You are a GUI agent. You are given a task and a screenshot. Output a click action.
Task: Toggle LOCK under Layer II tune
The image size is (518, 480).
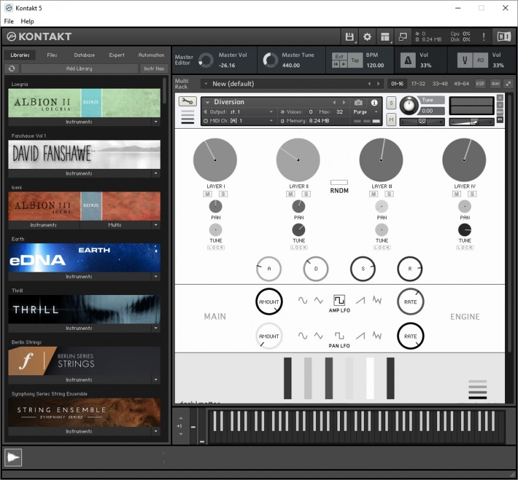299,248
